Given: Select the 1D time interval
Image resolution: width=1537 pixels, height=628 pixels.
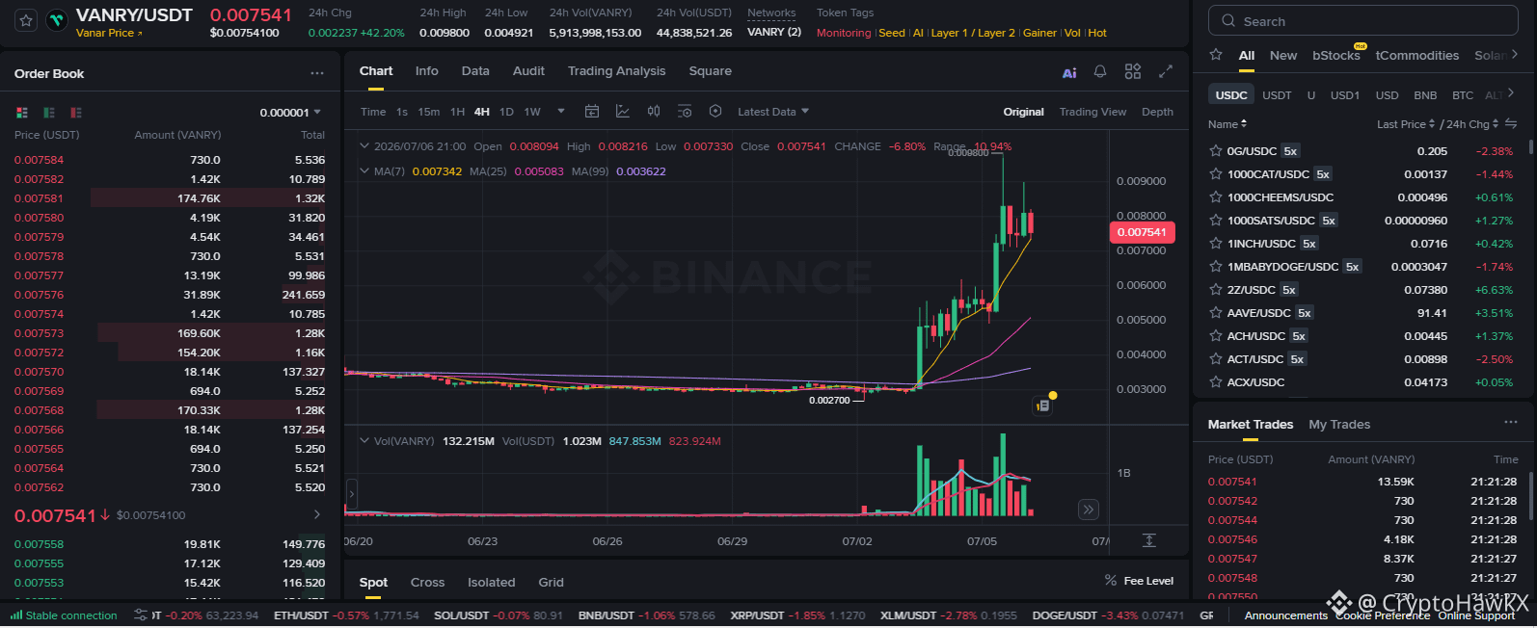Looking at the screenshot, I should click(506, 112).
